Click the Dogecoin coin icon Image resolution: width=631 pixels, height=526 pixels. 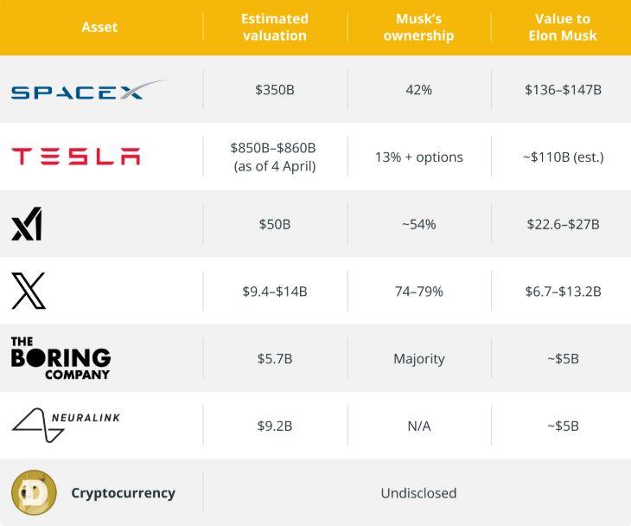(34, 493)
